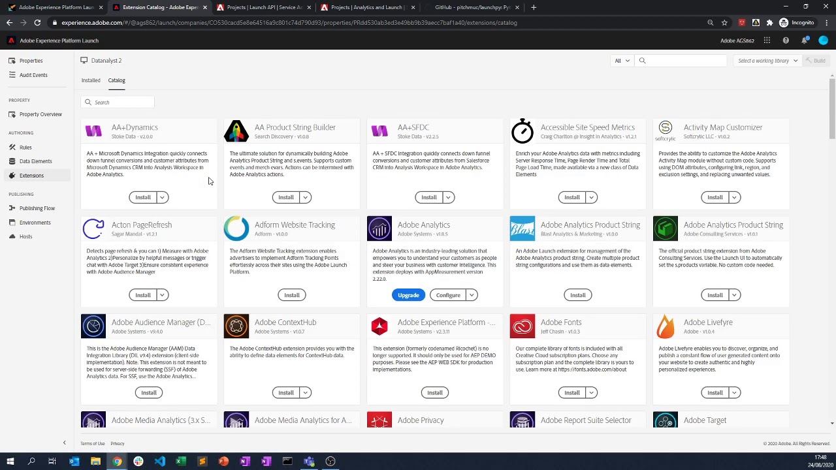Image resolution: width=836 pixels, height=470 pixels.
Task: Install the AA+Dynamics extension
Action: coord(143,197)
